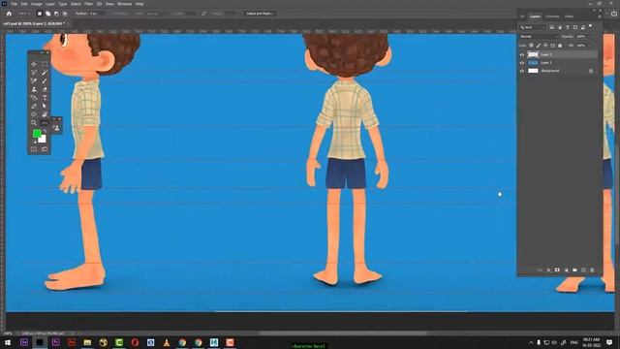Select the Ellipse shape tool
620x349 pixels.
click(x=34, y=114)
